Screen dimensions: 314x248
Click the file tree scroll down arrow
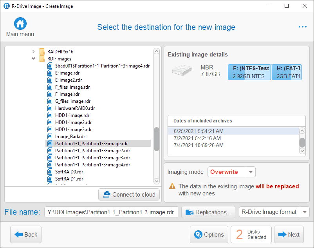tap(157, 181)
